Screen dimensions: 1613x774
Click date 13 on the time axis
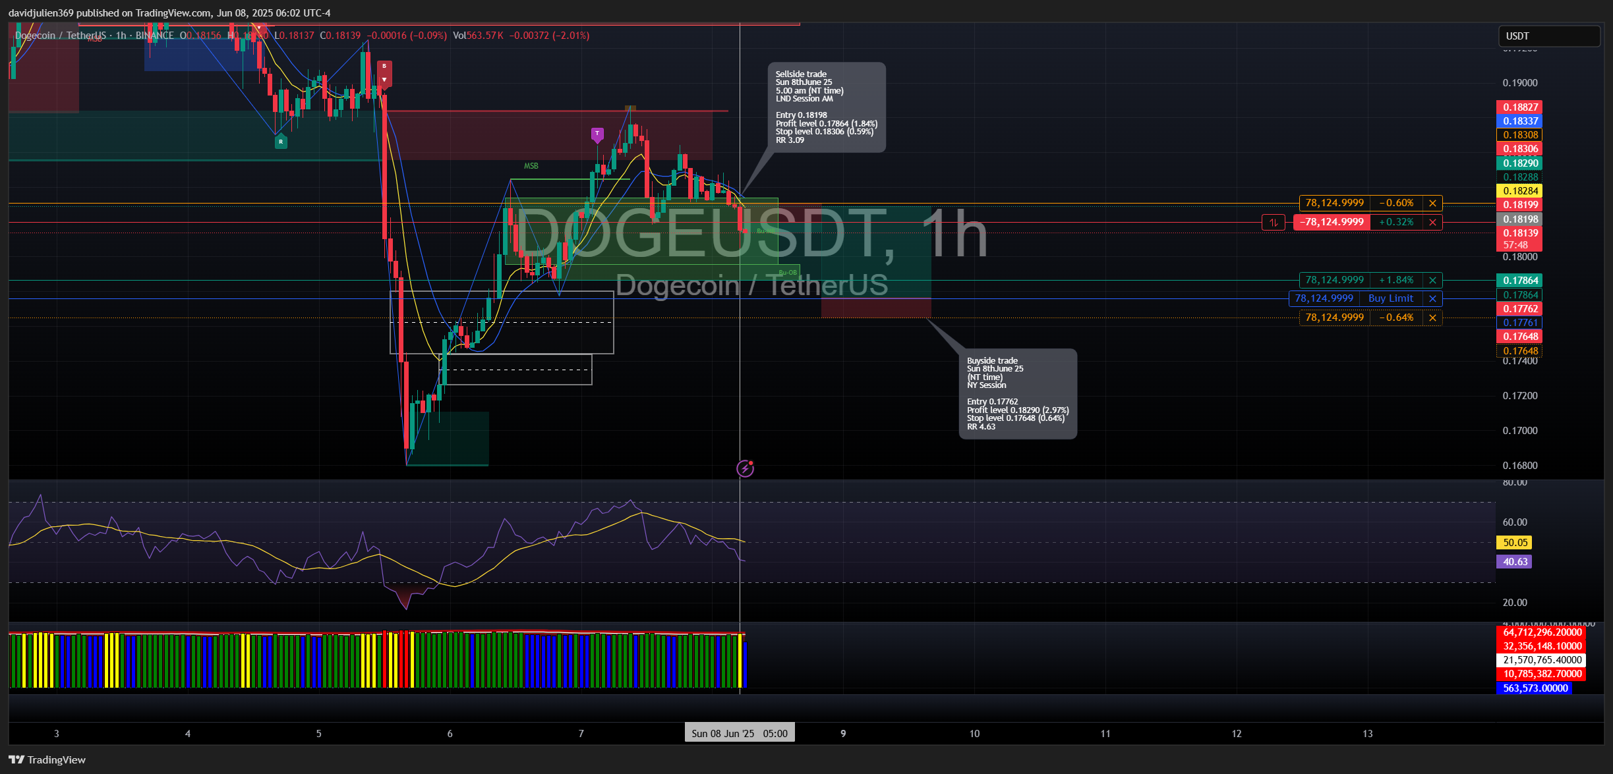[1368, 734]
